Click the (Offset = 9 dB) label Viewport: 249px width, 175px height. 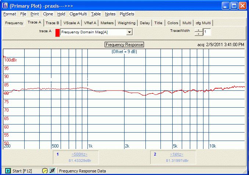point(124,52)
